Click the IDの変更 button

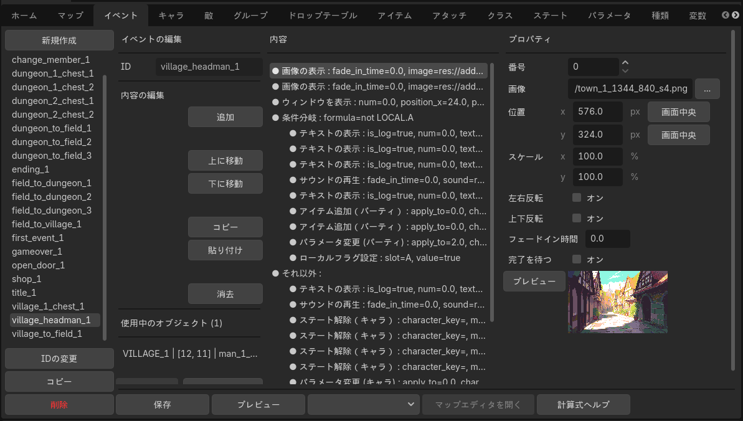point(59,359)
